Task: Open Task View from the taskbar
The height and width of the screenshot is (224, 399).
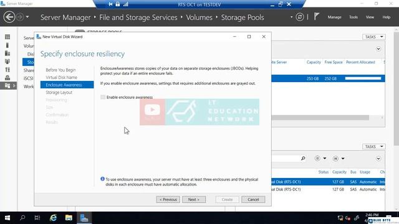Action: 37,218
